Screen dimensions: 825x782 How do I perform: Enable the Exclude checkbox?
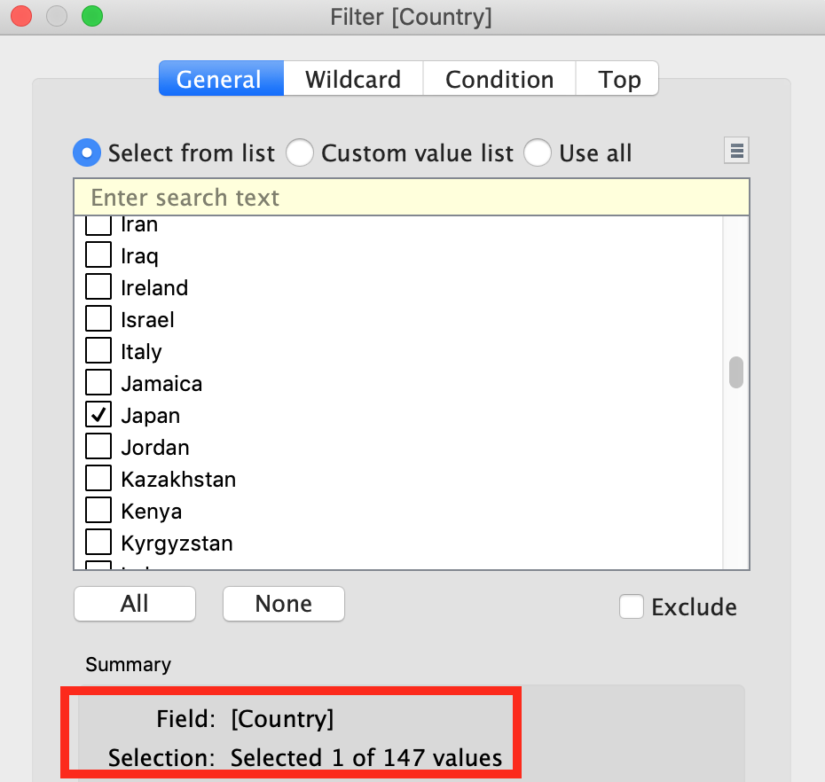(632, 606)
